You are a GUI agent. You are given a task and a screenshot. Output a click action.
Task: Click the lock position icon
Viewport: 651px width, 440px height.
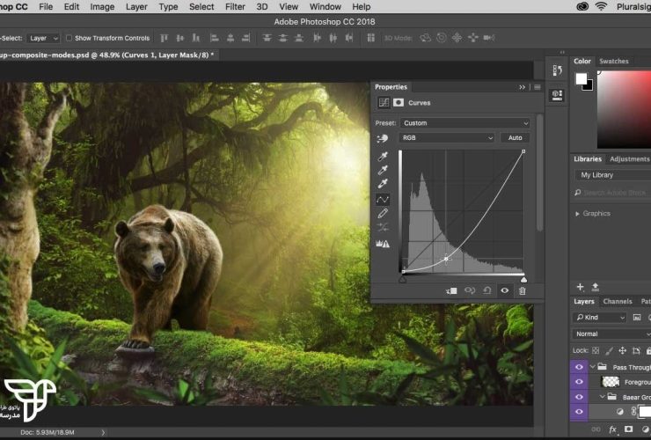[x=622, y=350]
